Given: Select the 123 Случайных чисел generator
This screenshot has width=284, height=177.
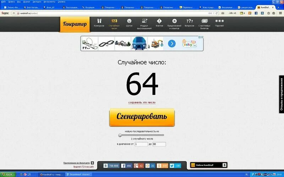Looking at the screenshot, I should (114, 24).
